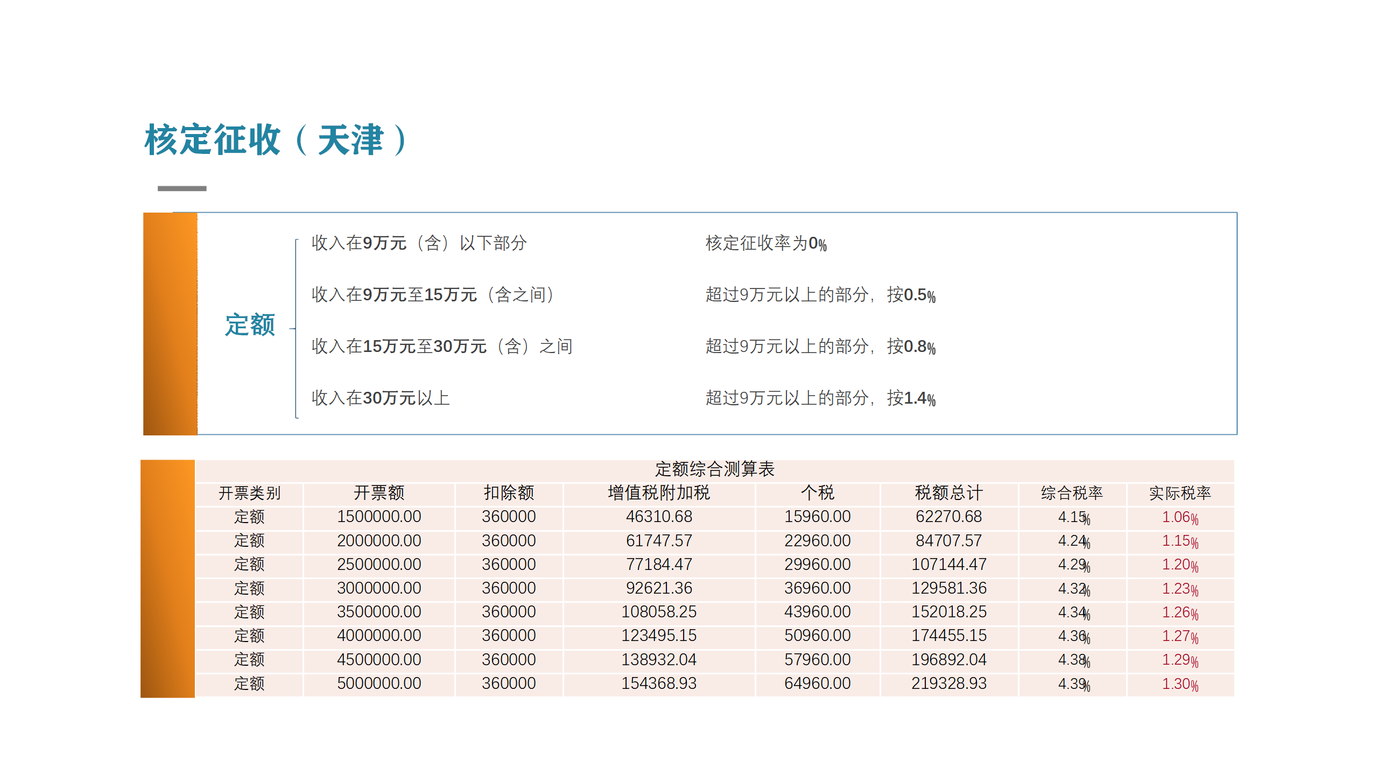Click the text 收入在30万元以上
1378x775 pixels.
(380, 398)
